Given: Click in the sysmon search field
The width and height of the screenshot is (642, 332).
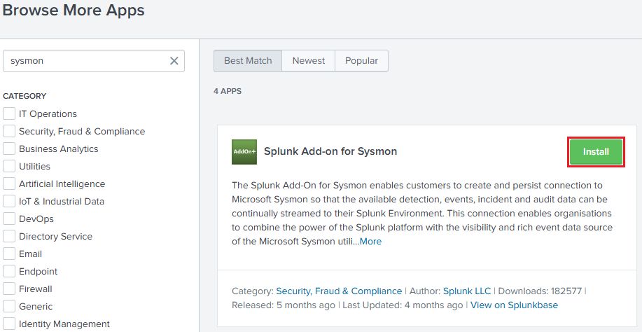Looking at the screenshot, I should (94, 61).
